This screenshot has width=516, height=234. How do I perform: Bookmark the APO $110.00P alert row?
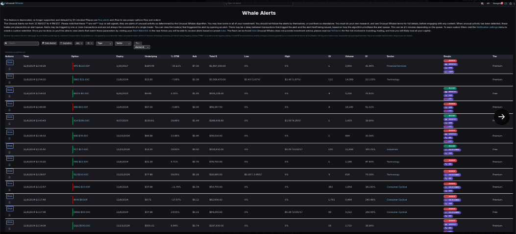pos(9,69)
